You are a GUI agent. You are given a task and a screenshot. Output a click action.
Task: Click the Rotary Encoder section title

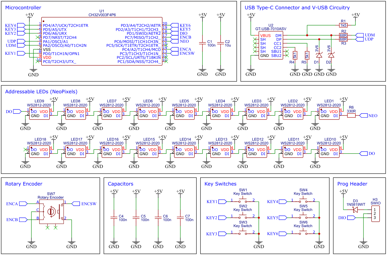(24, 184)
